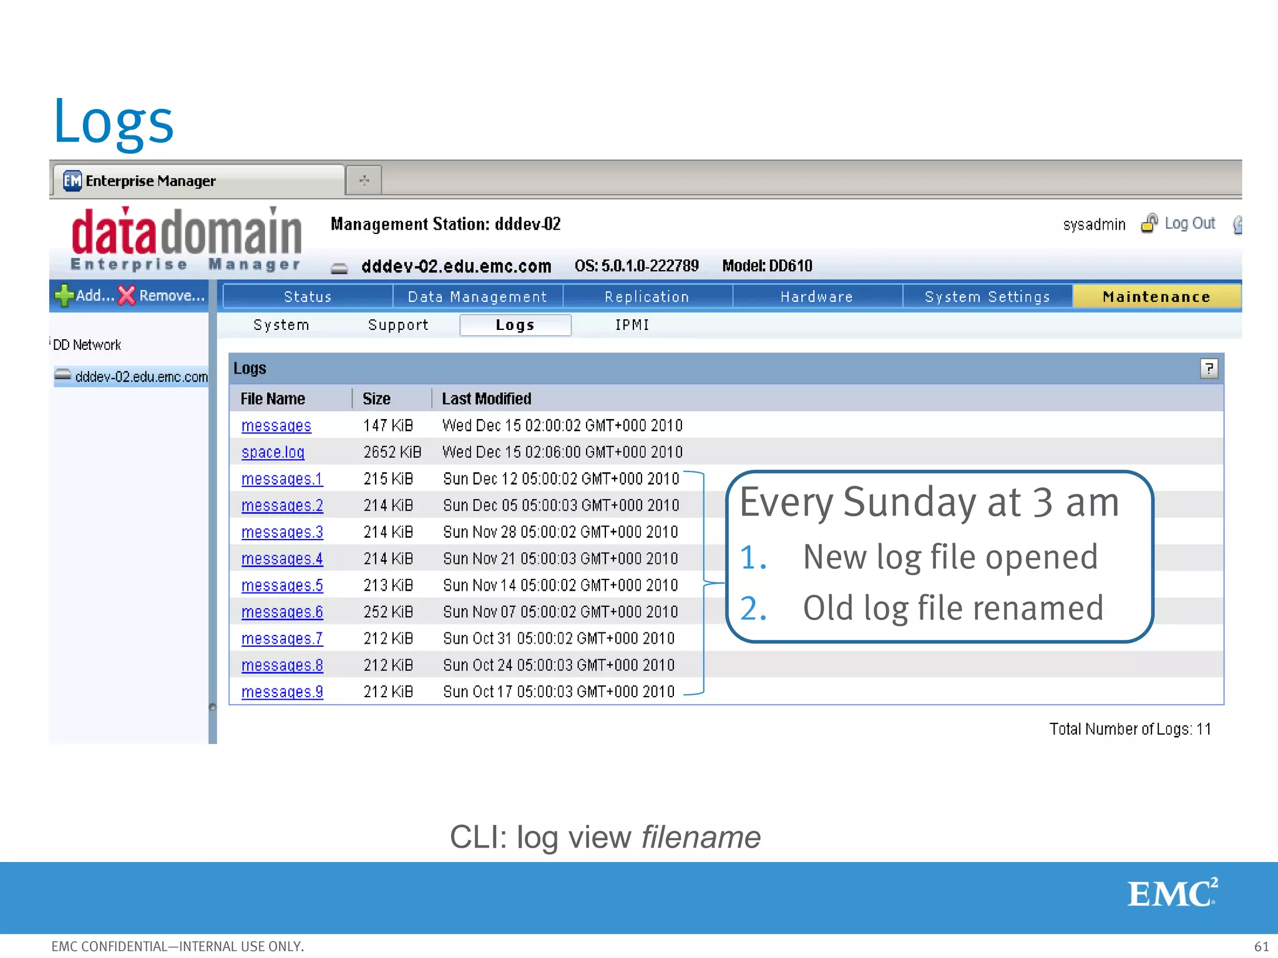Click the Log Out lock icon

coord(1149,223)
